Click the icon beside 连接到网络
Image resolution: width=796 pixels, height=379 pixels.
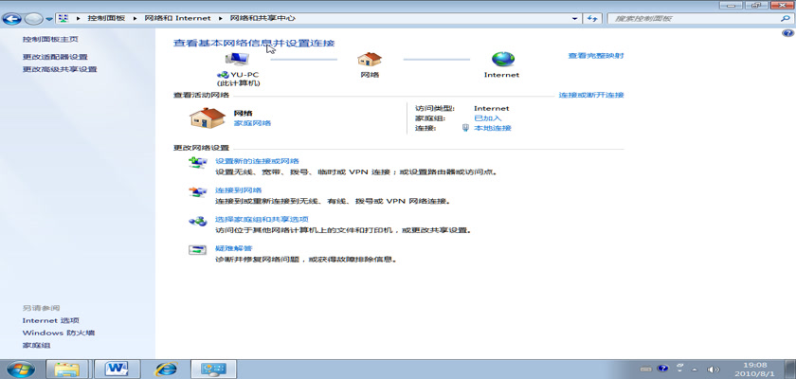tap(197, 193)
